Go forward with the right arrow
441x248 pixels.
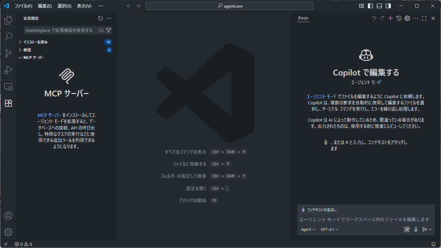click(x=138, y=6)
